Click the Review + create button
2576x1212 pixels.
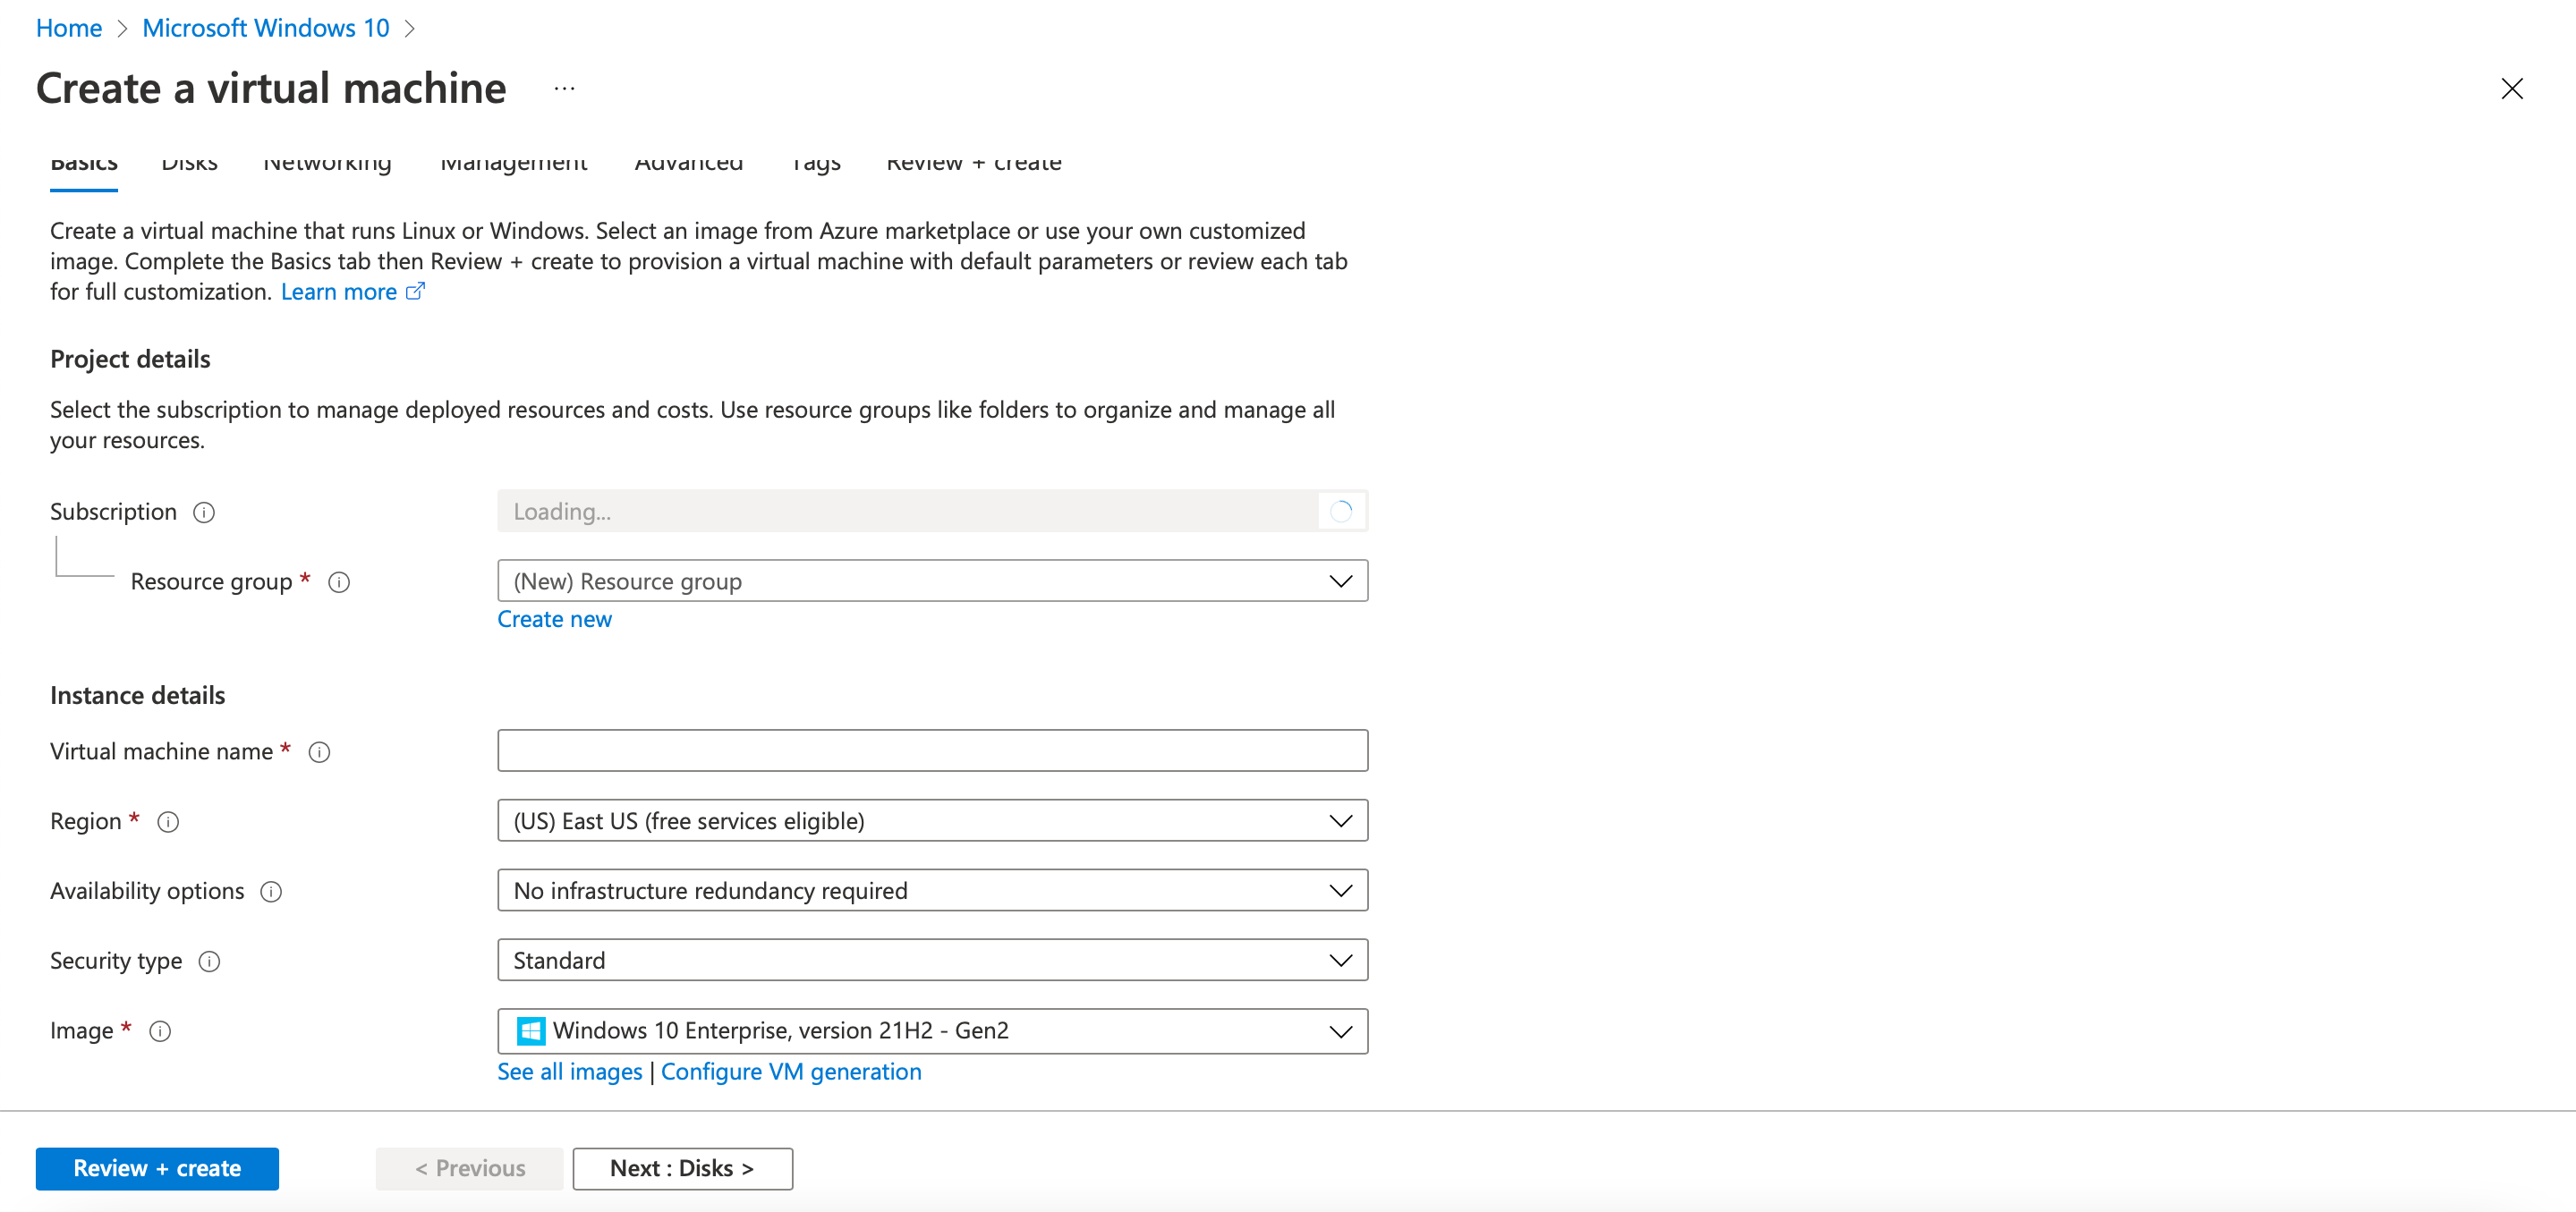pyautogui.click(x=156, y=1168)
